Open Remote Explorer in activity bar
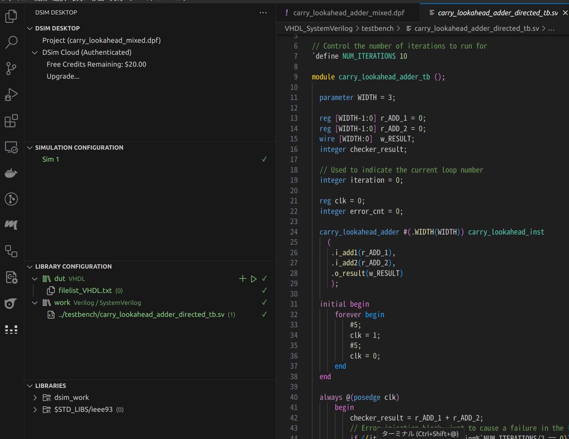 pyautogui.click(x=11, y=147)
